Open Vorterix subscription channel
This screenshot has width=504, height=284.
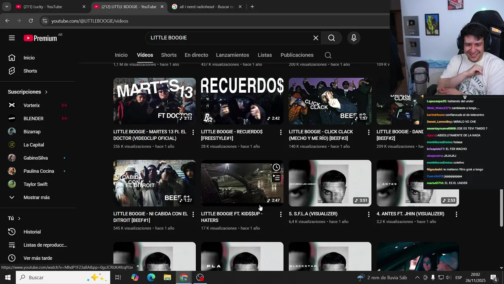pyautogui.click(x=37, y=105)
